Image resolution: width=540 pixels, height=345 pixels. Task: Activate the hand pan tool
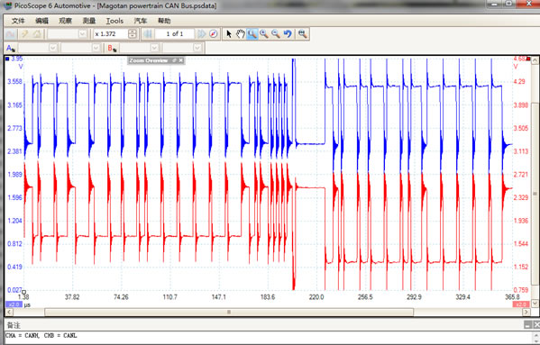coord(241,33)
